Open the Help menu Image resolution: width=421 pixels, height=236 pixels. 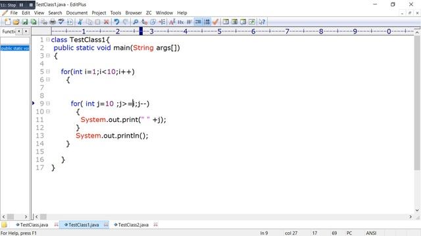(182, 13)
